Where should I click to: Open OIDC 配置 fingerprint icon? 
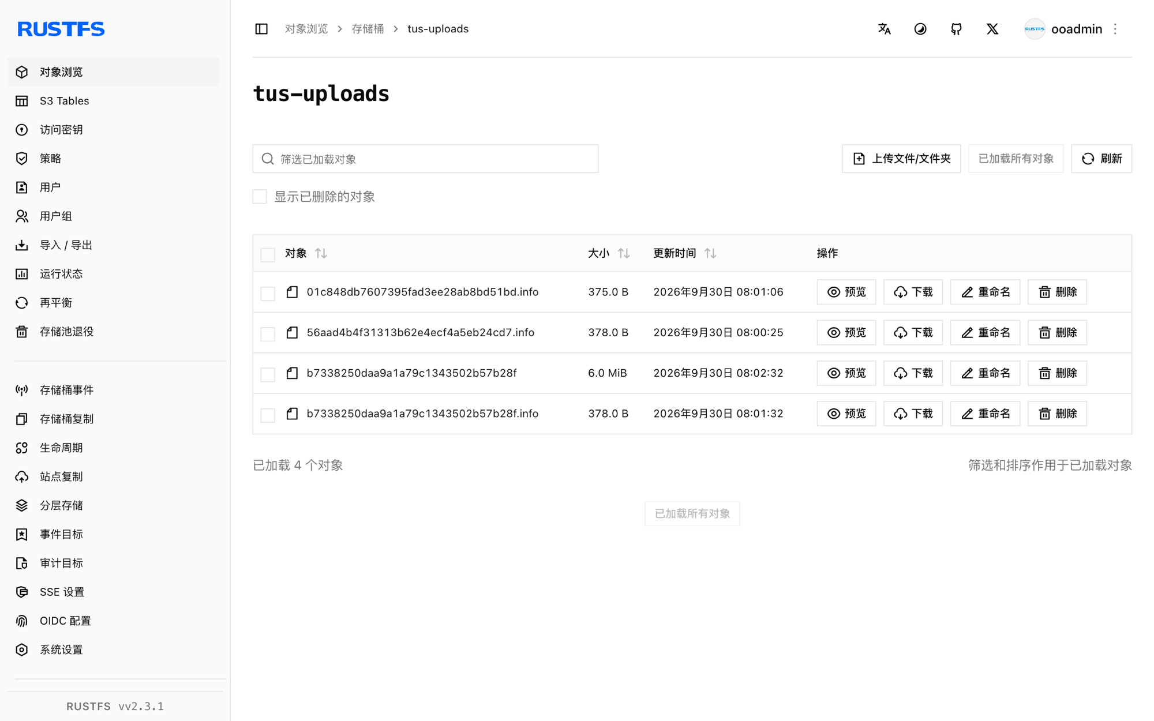tap(22, 621)
